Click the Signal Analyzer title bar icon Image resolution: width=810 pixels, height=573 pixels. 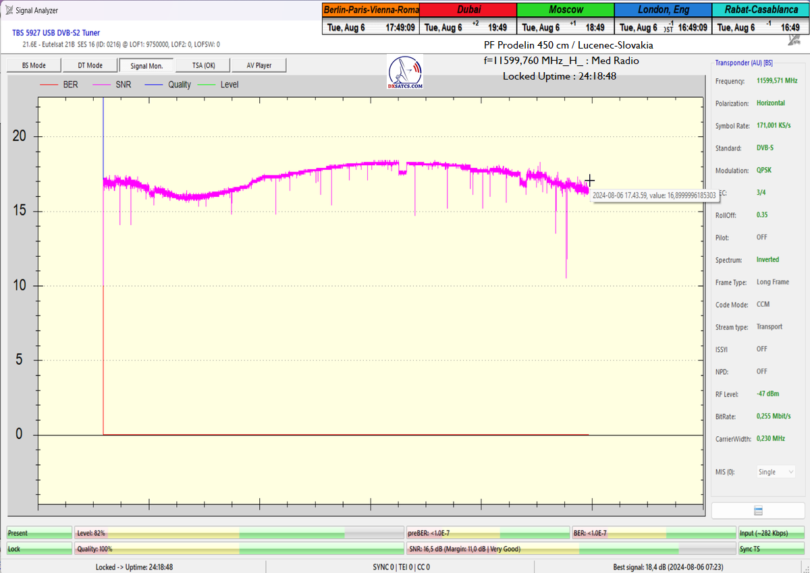[x=9, y=10]
